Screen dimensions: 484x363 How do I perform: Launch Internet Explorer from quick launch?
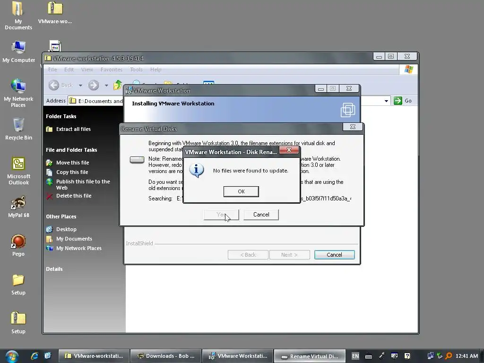(x=34, y=356)
